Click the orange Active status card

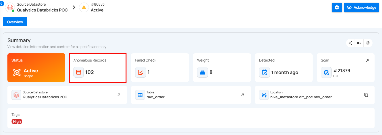[x=36, y=68]
